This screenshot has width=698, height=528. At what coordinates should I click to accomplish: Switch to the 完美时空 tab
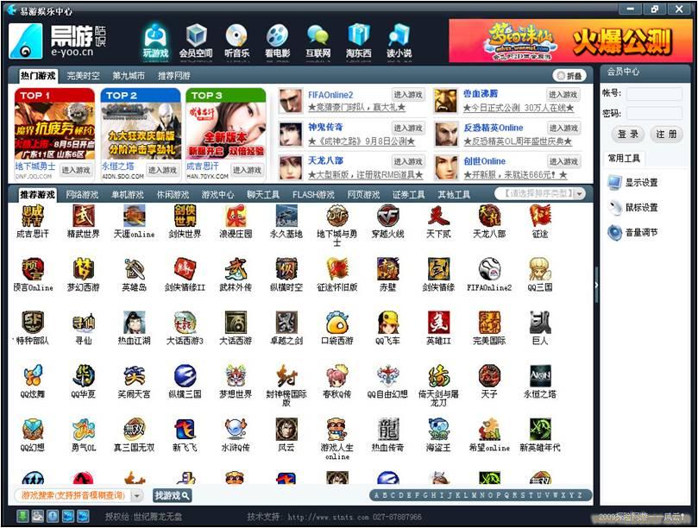coord(83,76)
